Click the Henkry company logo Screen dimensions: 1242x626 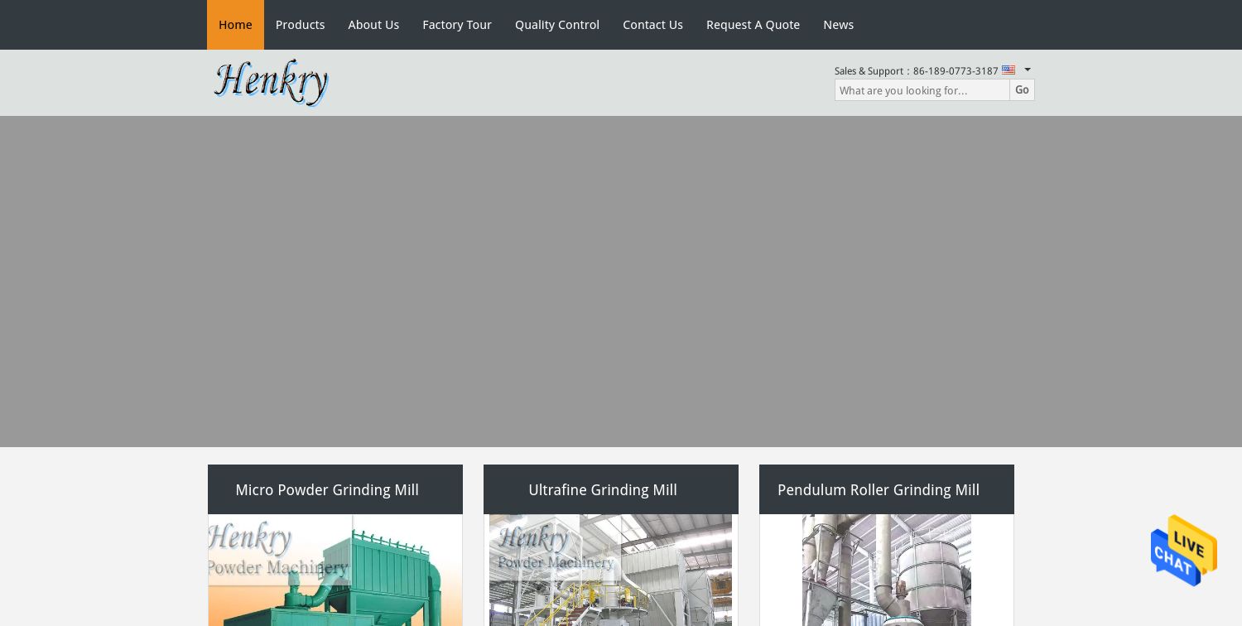click(271, 82)
